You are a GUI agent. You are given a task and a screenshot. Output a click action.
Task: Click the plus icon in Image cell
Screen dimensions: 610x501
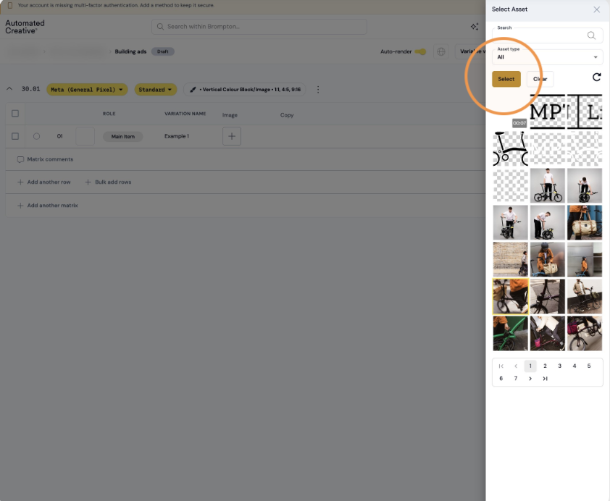(x=232, y=136)
